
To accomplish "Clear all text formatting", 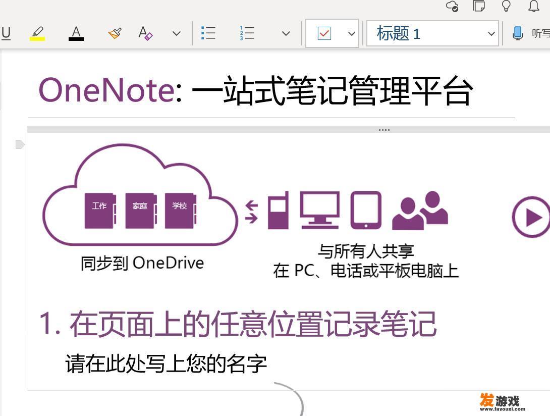I will (x=145, y=34).
